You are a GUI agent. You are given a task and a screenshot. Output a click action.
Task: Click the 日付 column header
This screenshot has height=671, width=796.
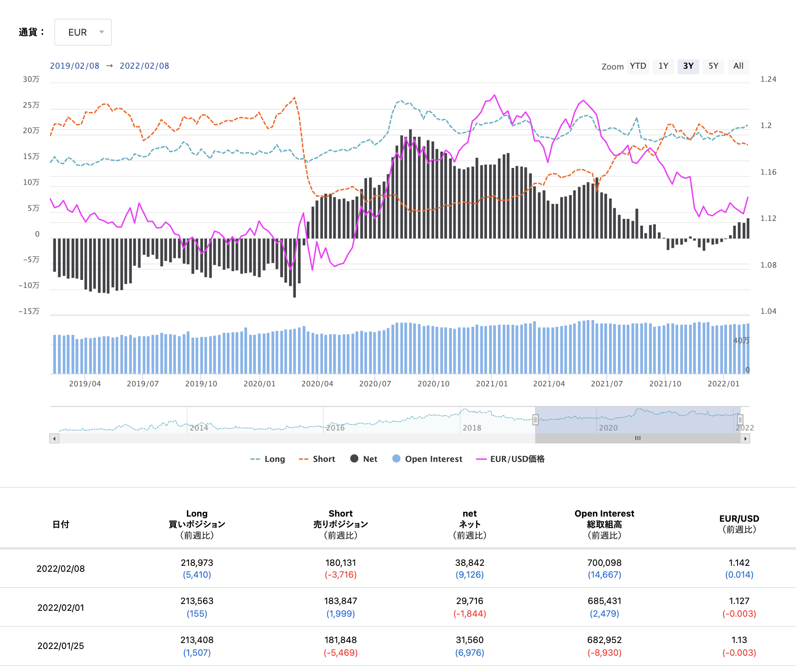[61, 524]
